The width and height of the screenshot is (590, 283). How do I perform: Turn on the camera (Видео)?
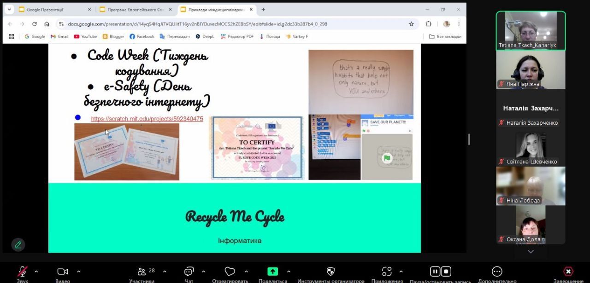click(63, 271)
